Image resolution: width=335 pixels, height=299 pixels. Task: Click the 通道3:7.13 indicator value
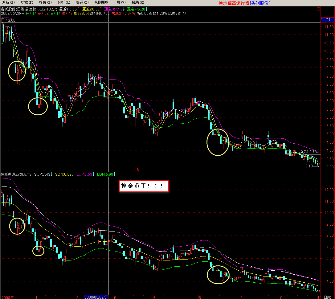[x=113, y=9]
